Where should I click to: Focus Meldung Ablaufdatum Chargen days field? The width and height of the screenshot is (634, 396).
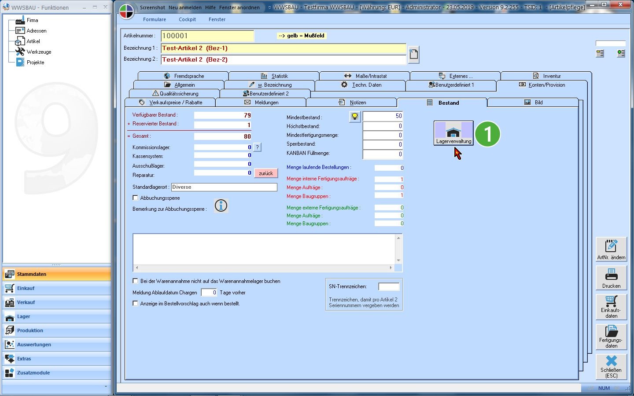click(x=209, y=293)
